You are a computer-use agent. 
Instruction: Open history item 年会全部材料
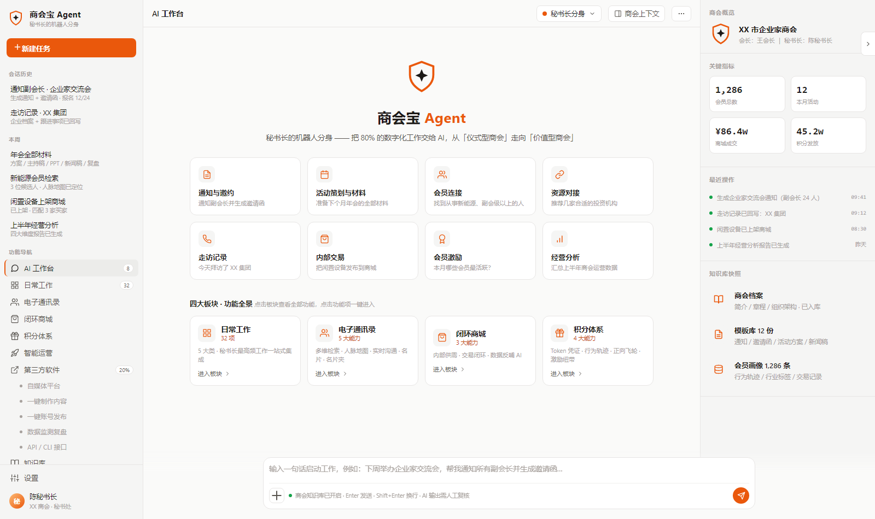(x=71, y=158)
